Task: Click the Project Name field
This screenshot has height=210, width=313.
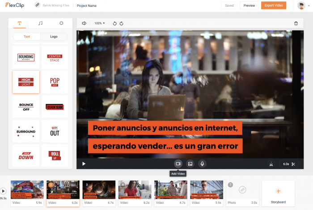Action: point(87,6)
